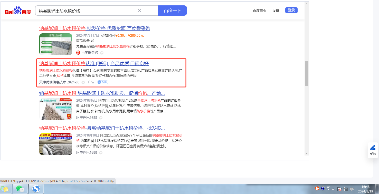Expand dropdown next to 百度爱采购 source
The image size is (379, 194).
pyautogui.click(x=102, y=53)
